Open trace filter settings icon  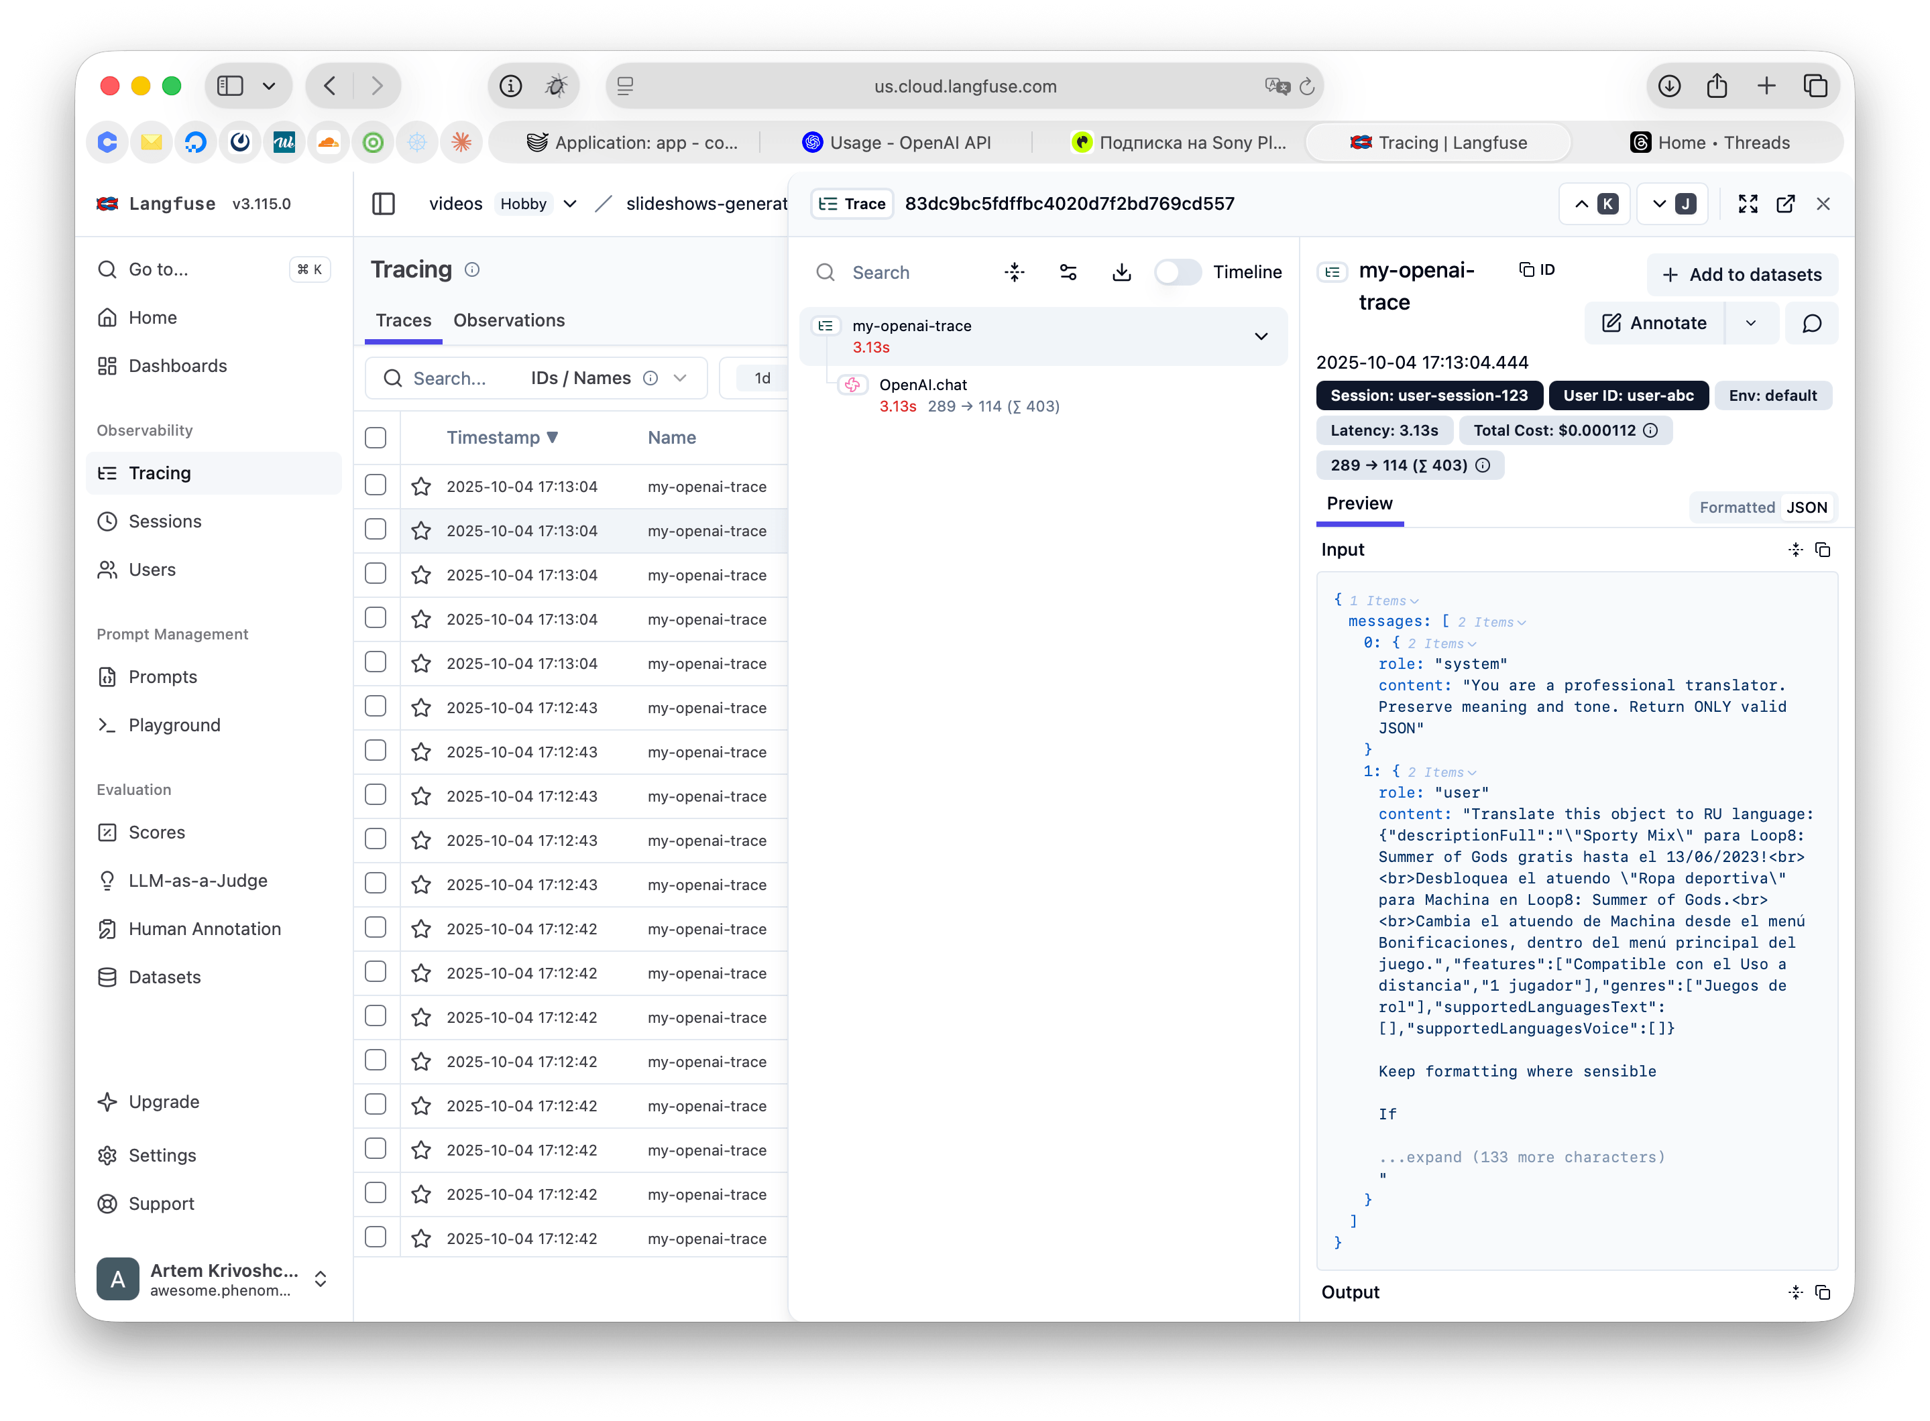(1068, 273)
